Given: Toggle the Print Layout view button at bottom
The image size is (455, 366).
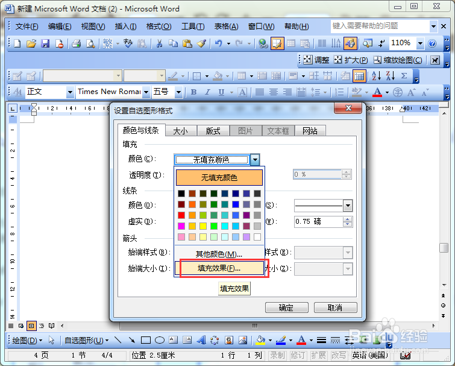Looking at the screenshot, I should click(x=31, y=326).
